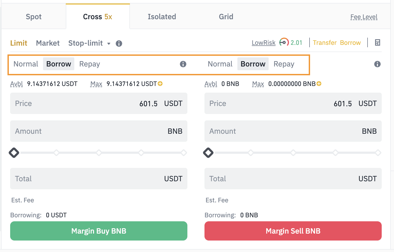Expand the Stop-limit order type dropdown
Screen dimensions: 394x252
[x=109, y=44]
